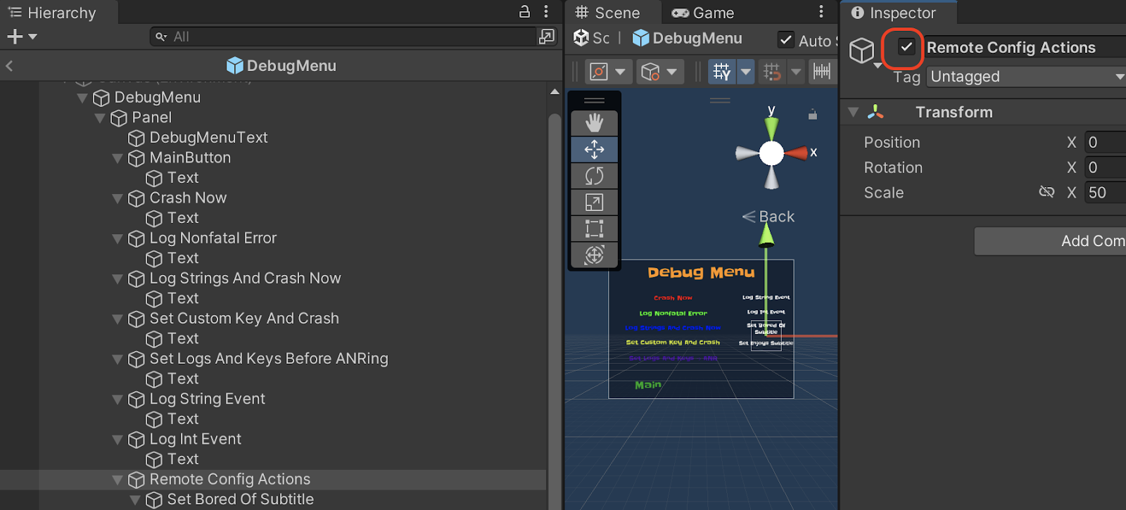Click Back in the scene gizmo
Screen dimensions: 1126x510
(x=769, y=217)
